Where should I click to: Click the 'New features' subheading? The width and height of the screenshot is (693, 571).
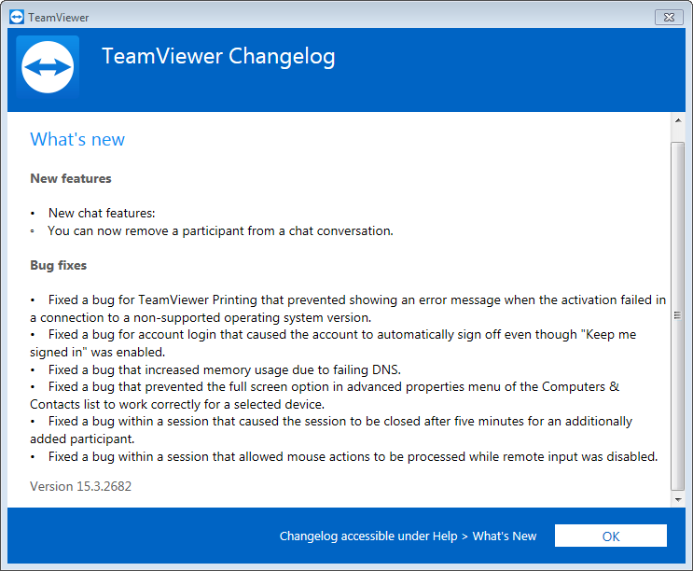coord(71,178)
